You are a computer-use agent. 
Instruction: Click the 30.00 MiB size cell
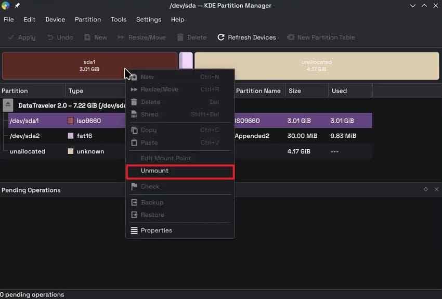click(x=302, y=136)
